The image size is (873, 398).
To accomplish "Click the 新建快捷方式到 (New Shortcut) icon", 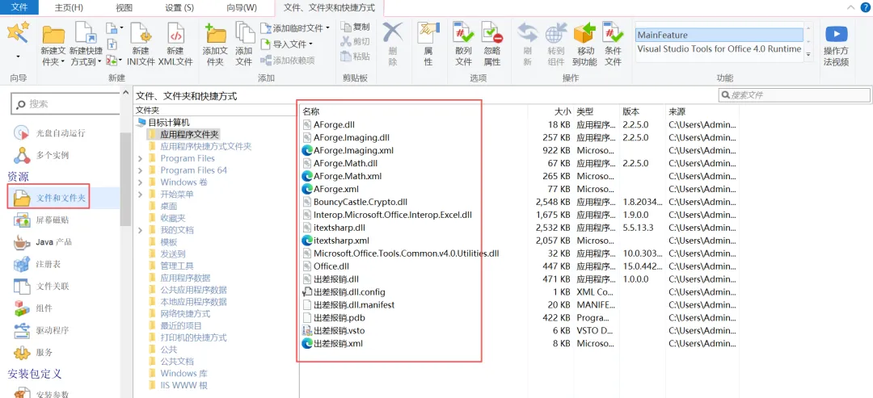I will tap(86, 33).
